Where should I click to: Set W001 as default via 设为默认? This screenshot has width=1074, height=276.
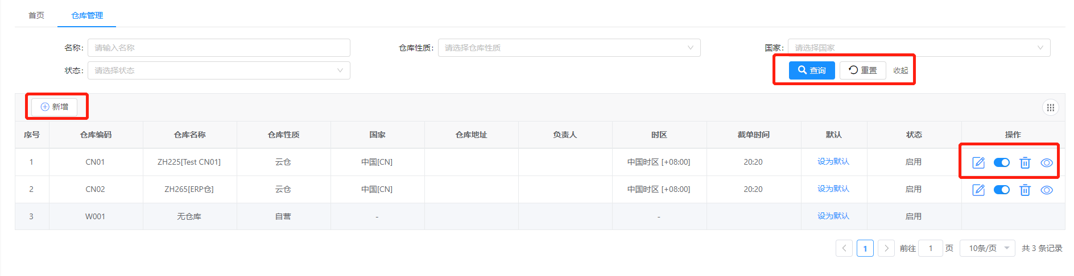[x=833, y=216]
